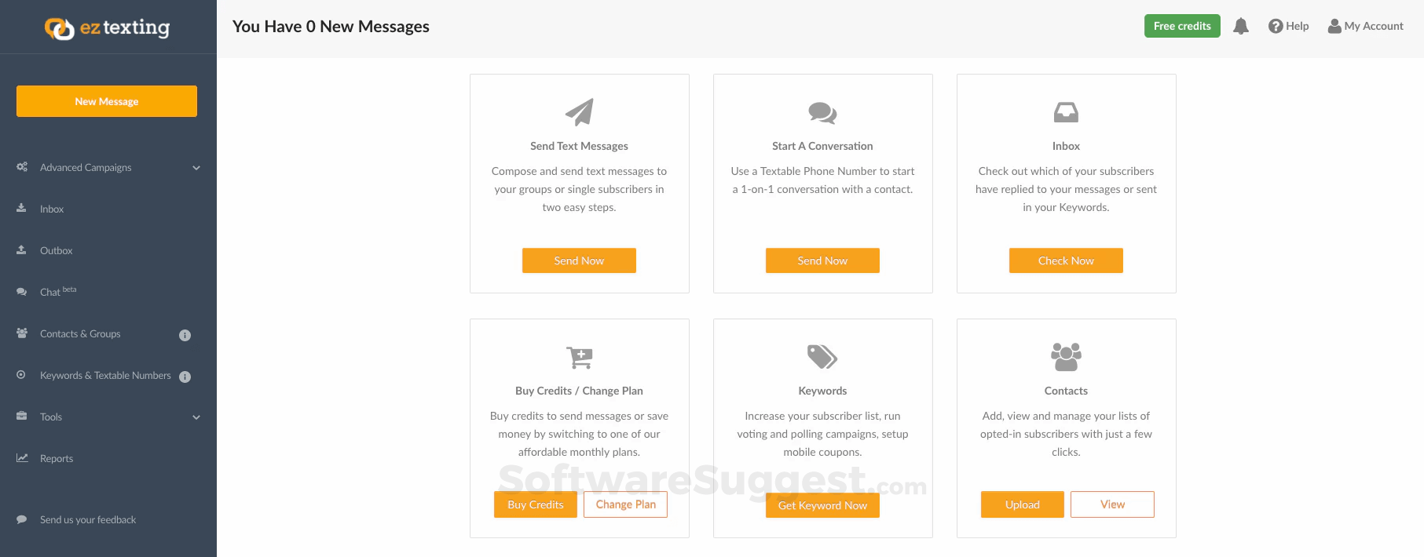The image size is (1424, 557).
Task: Open the My Account menu
Action: pyautogui.click(x=1365, y=27)
